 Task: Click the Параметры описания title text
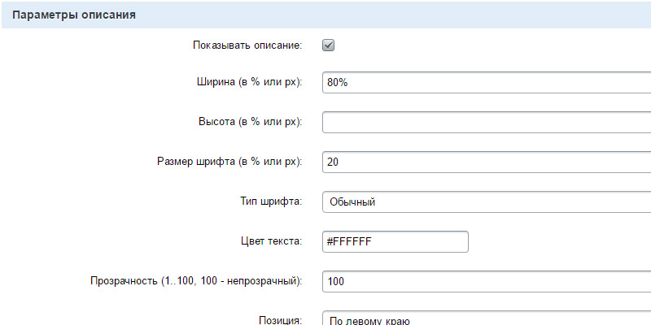73,15
